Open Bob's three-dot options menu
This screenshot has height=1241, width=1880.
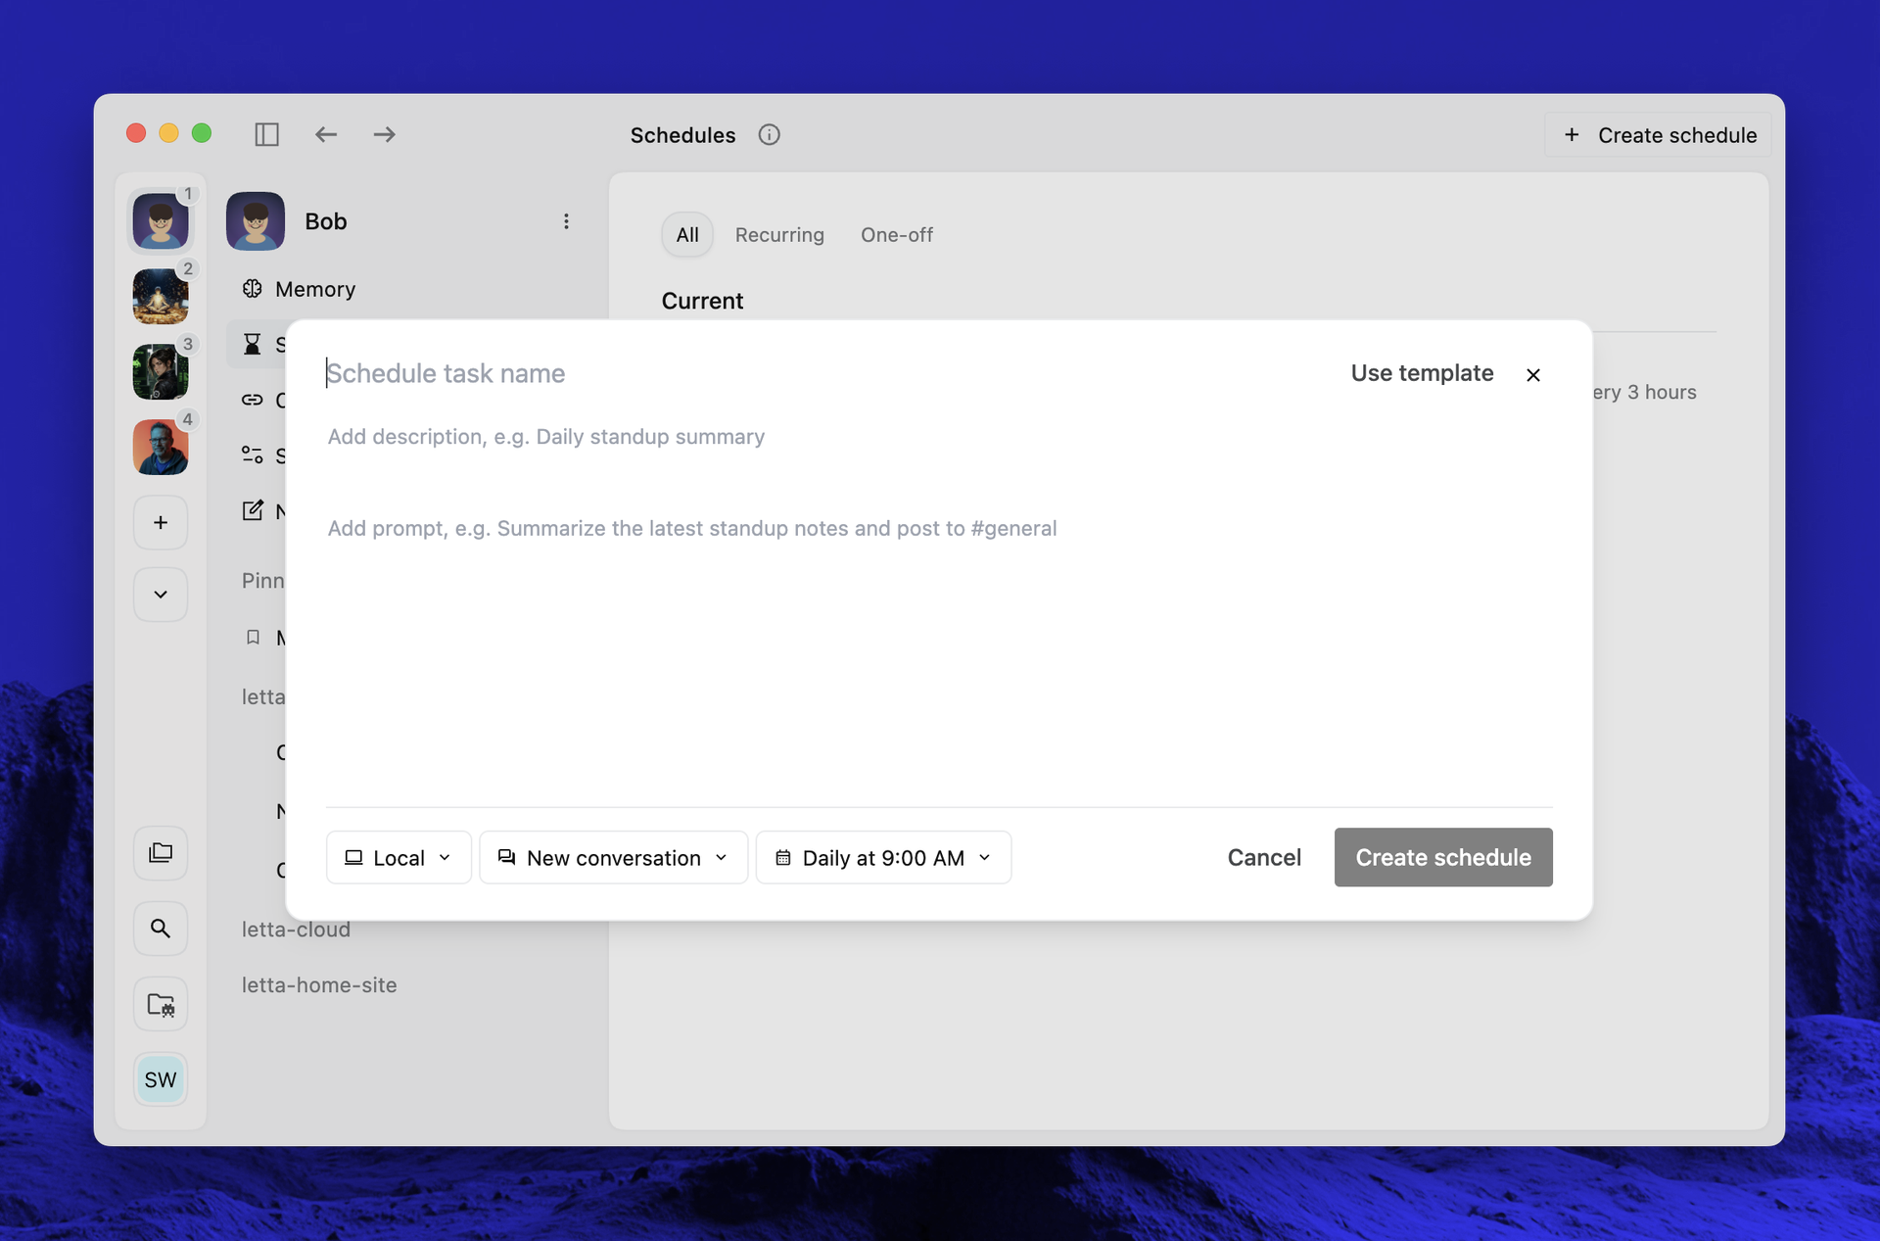[566, 221]
